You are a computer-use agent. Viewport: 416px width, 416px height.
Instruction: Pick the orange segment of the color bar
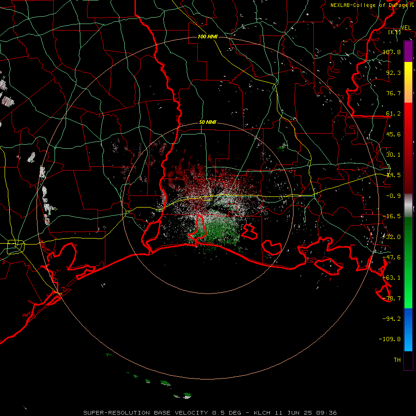408,92
